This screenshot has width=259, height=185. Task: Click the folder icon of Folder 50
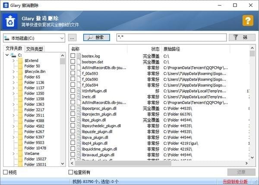[20, 66]
